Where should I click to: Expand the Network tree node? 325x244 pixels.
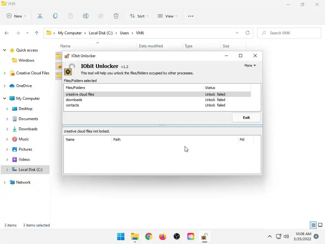tap(4, 182)
